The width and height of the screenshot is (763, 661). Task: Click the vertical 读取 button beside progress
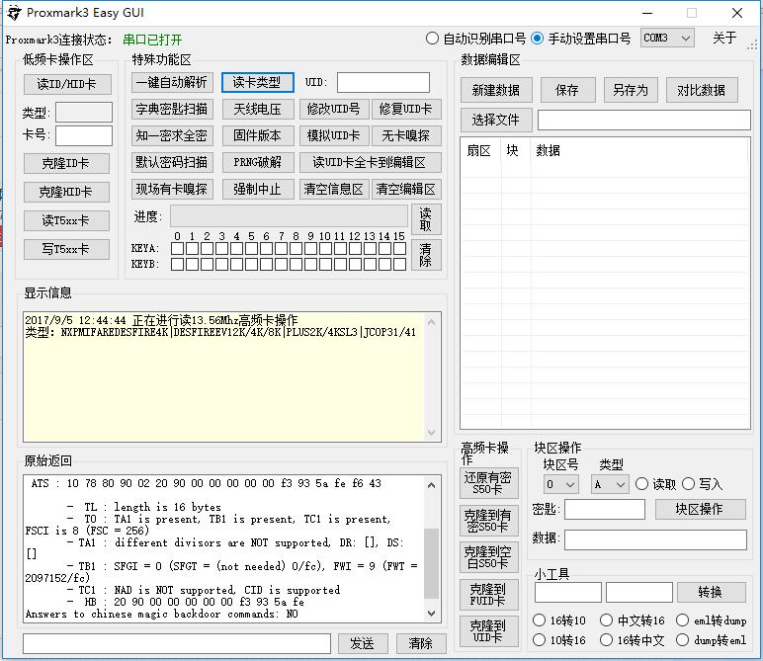click(x=426, y=219)
